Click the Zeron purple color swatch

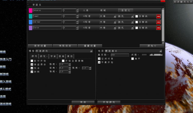[31, 28]
